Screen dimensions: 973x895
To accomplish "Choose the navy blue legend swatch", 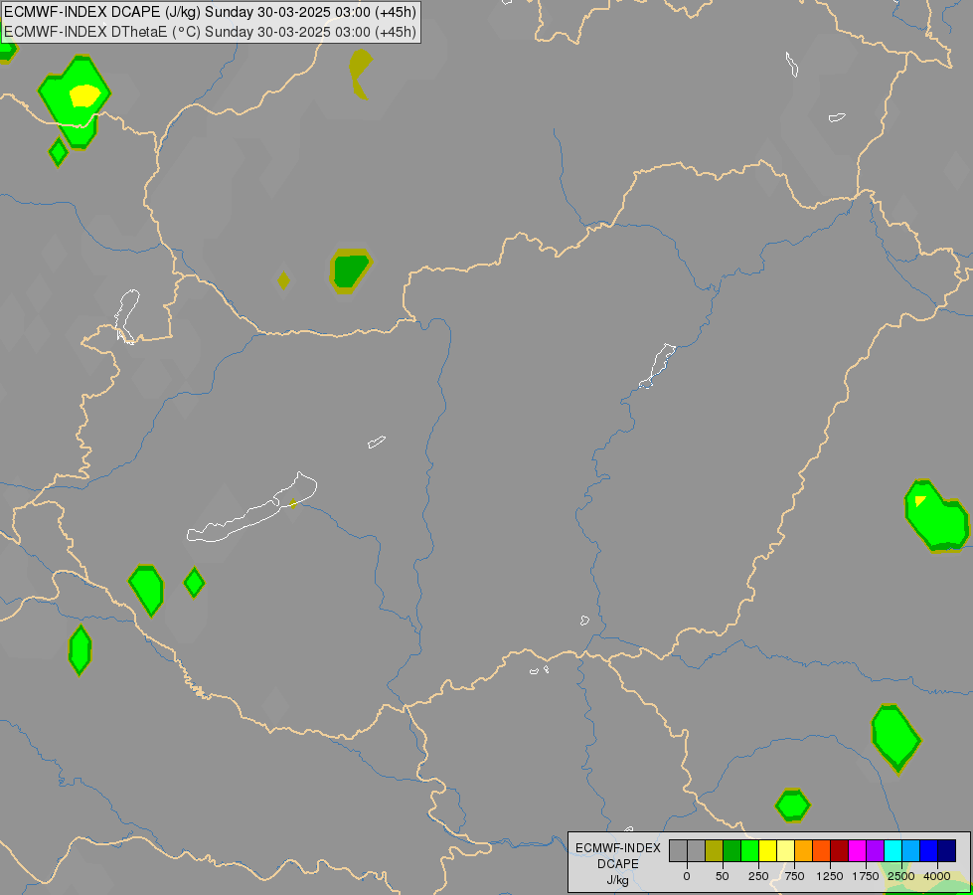I will point(947,850).
